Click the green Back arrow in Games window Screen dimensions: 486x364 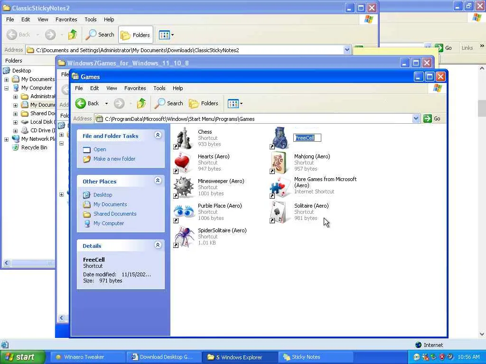point(81,103)
